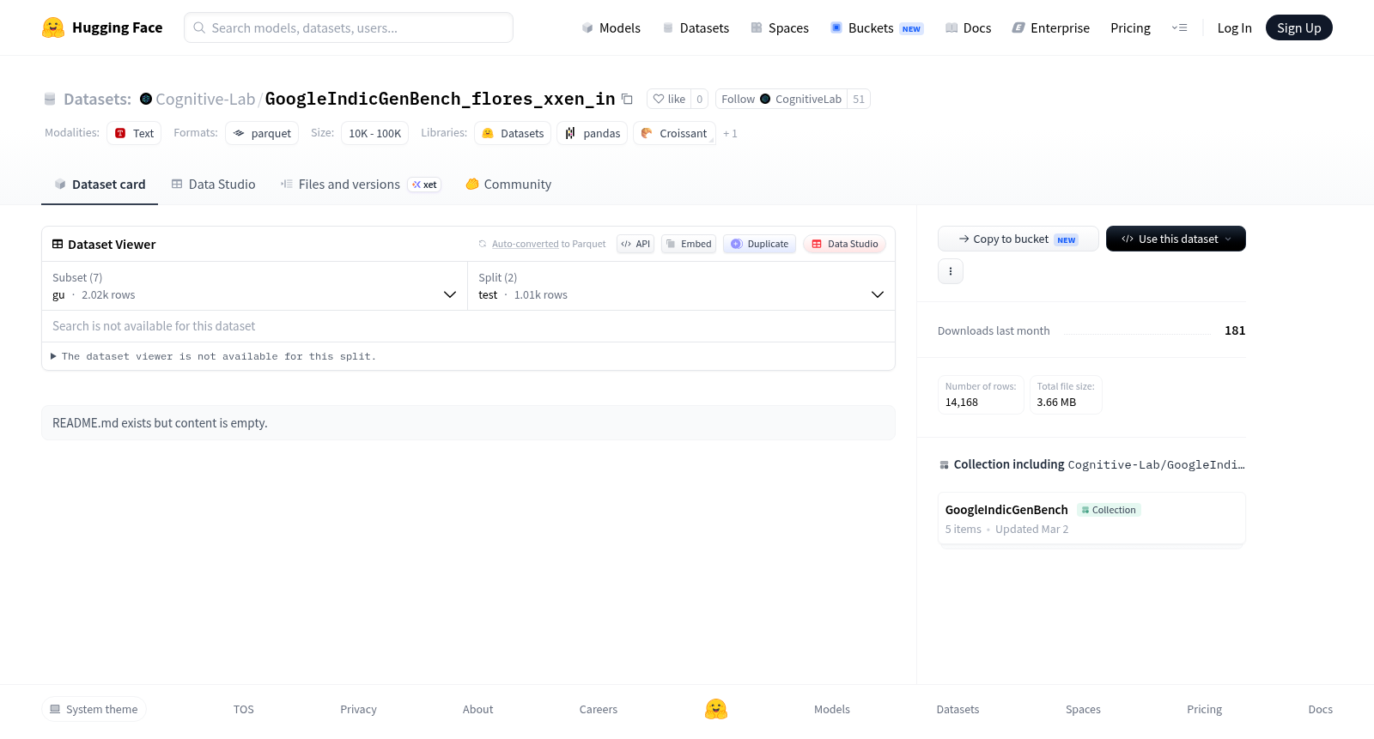
Task: Click the API button in viewer
Action: pyautogui.click(x=635, y=244)
